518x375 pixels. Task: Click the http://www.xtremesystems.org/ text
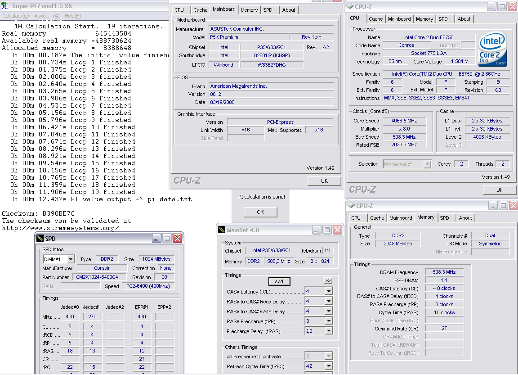[x=60, y=228]
